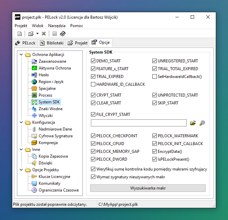This screenshot has height=220, width=228.
Task: Uncheck the DEMO_START checkbox
Action: (93, 61)
